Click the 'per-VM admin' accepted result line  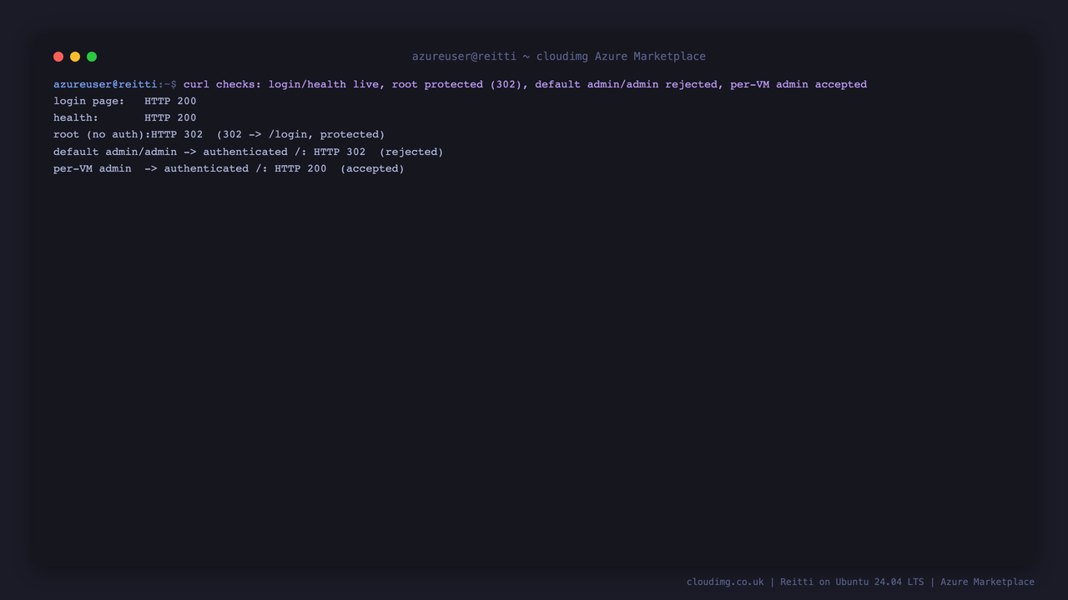coord(229,168)
